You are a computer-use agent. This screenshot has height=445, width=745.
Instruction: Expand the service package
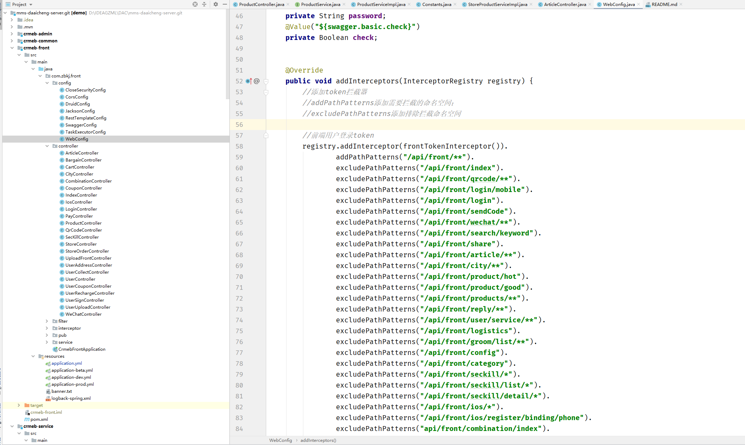point(47,342)
